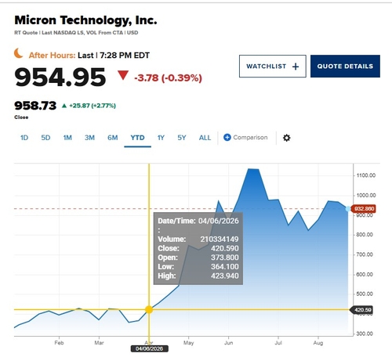Viewport: 392px width, 357px height.
Task: Click the orange moon After Hours icon
Action: (18, 53)
